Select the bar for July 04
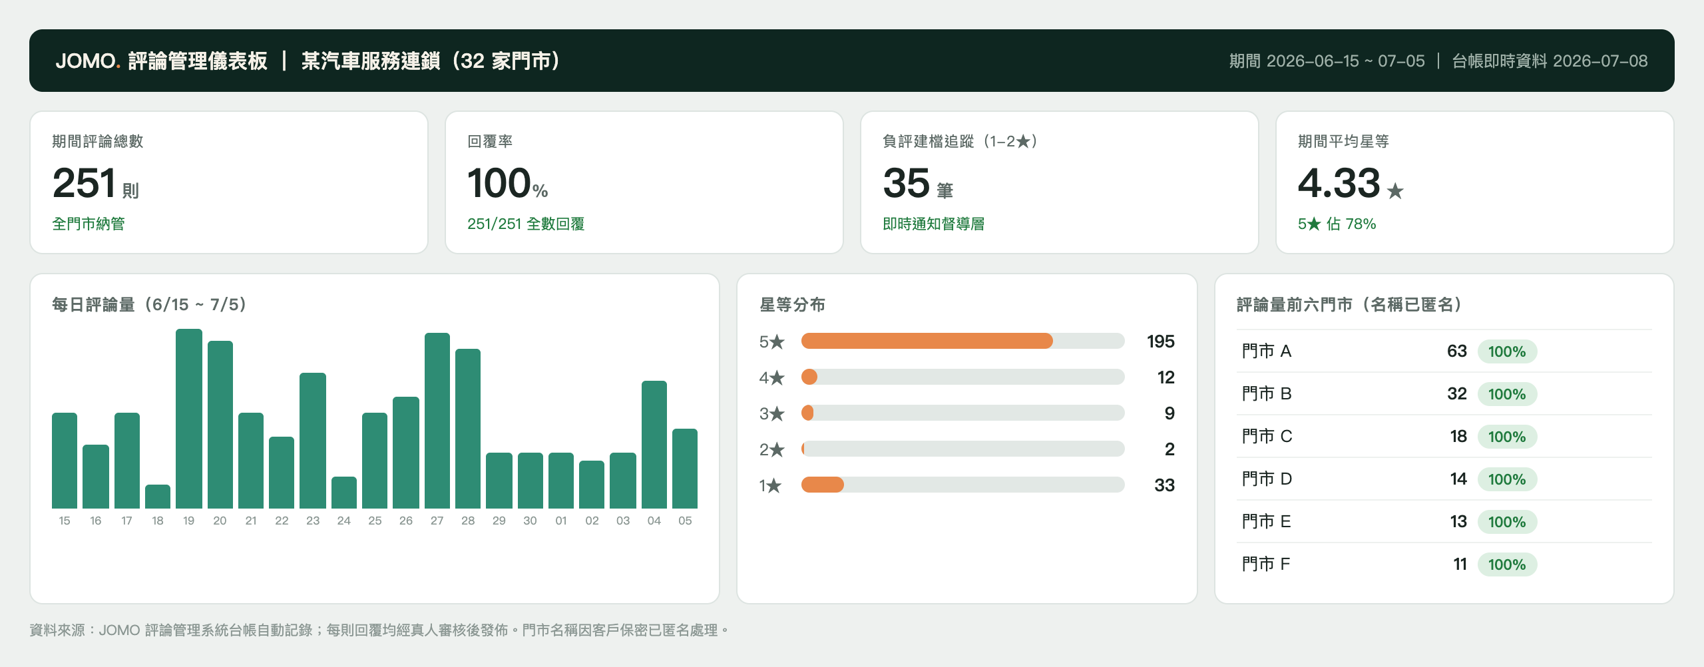 coord(654,445)
